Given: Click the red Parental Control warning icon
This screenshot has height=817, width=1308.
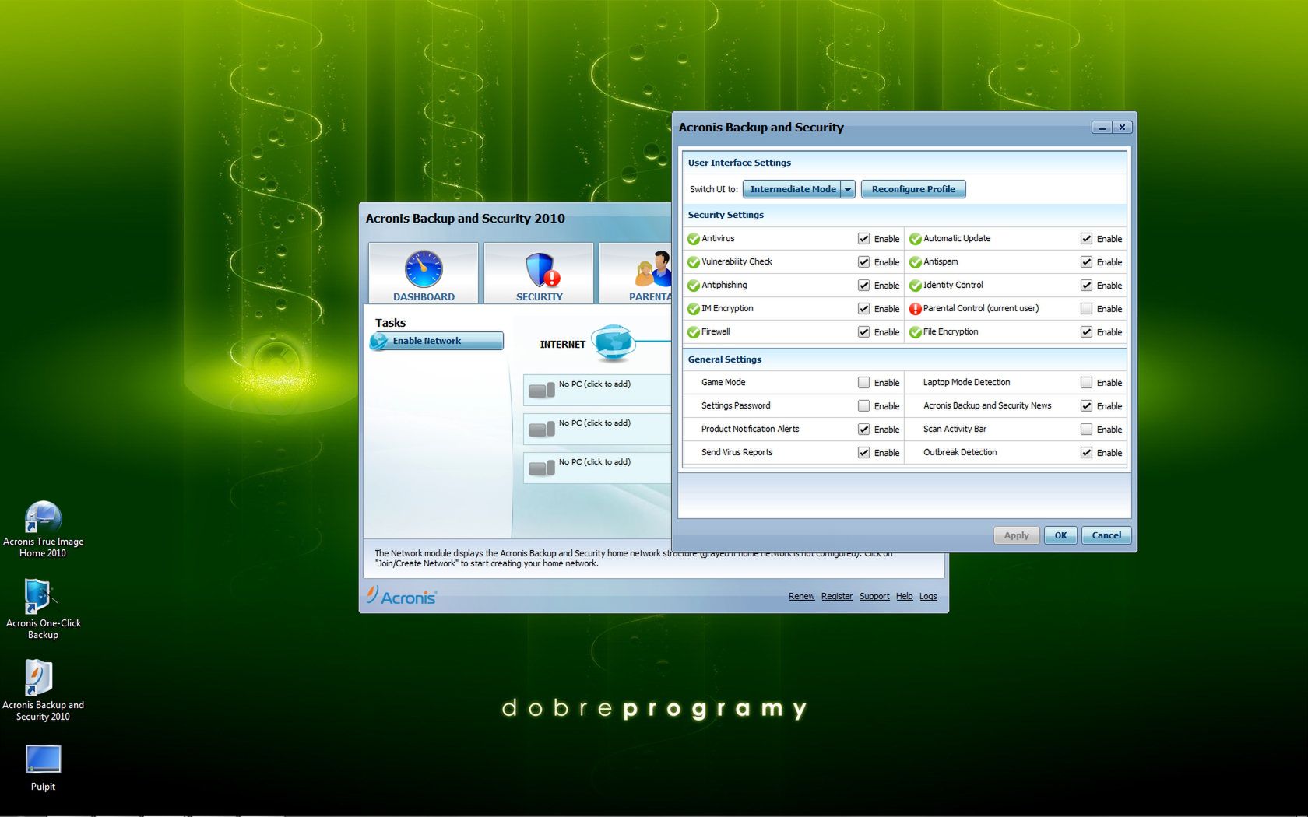Looking at the screenshot, I should (916, 309).
